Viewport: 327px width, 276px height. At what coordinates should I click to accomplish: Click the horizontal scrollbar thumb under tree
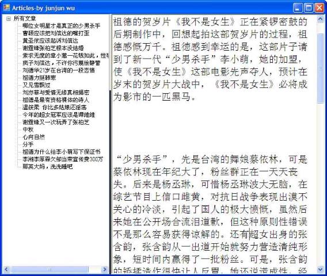coord(50,270)
